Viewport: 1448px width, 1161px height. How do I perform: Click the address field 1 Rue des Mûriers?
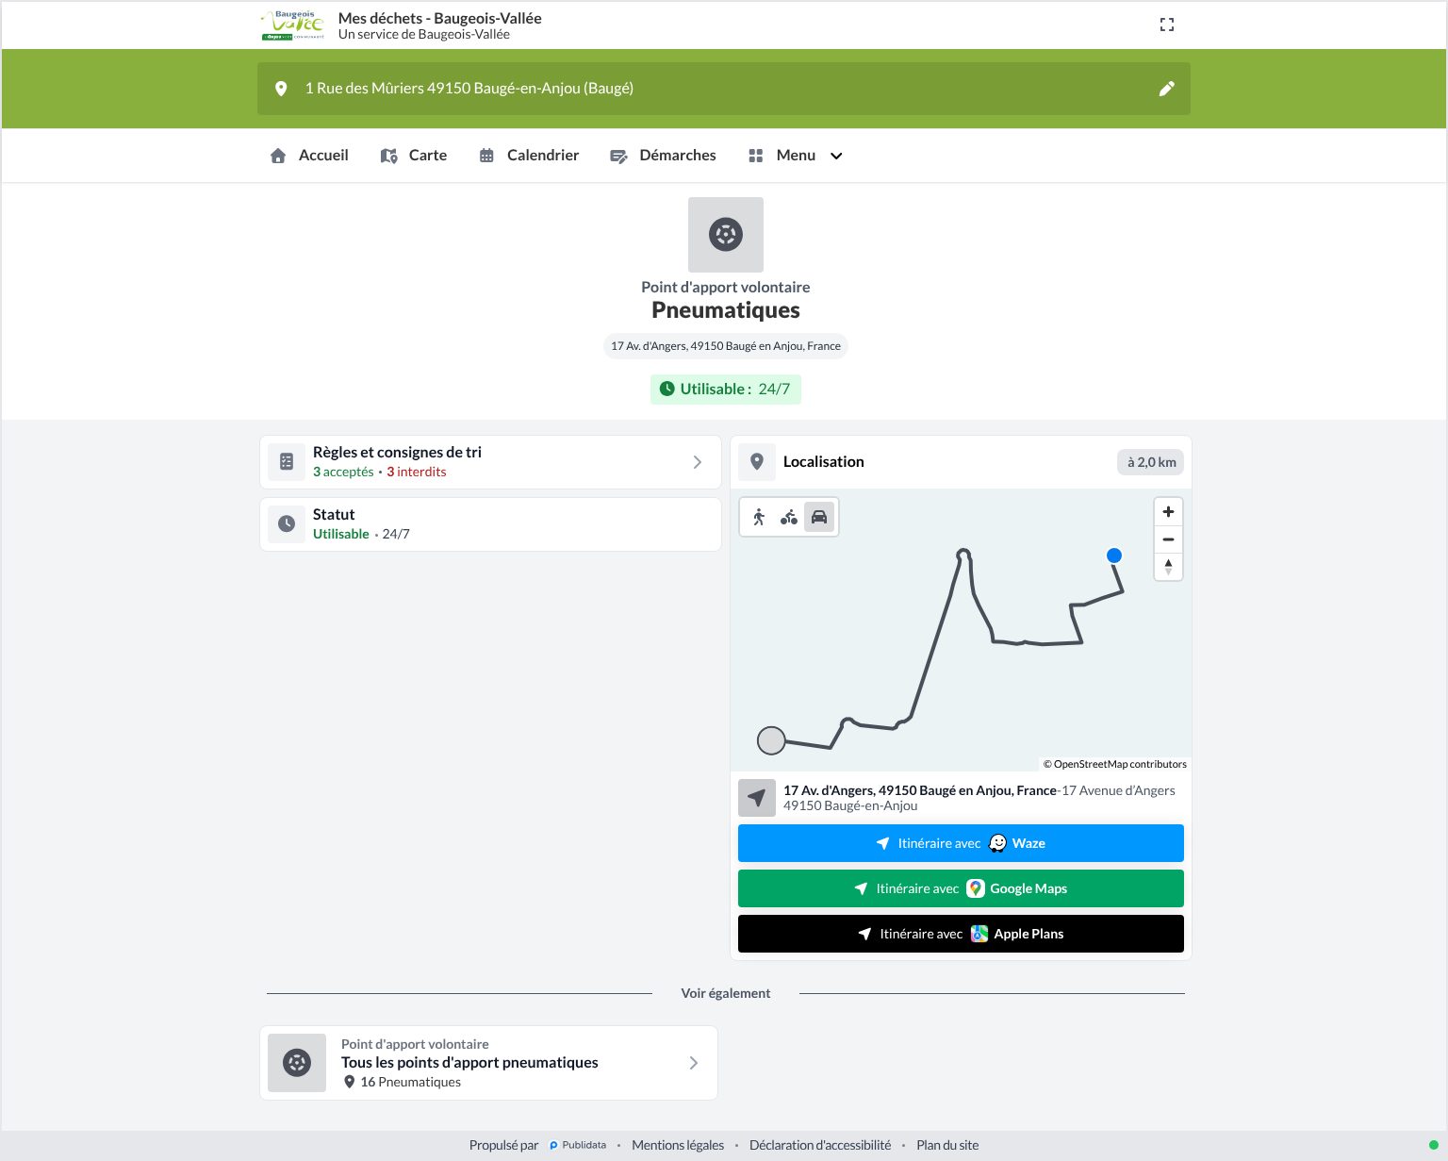(724, 89)
